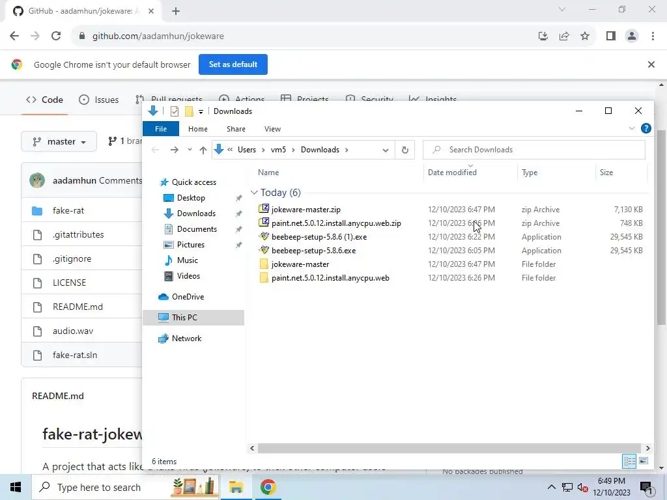Open Chrome three-dot menu
667x500 pixels.
(653, 36)
